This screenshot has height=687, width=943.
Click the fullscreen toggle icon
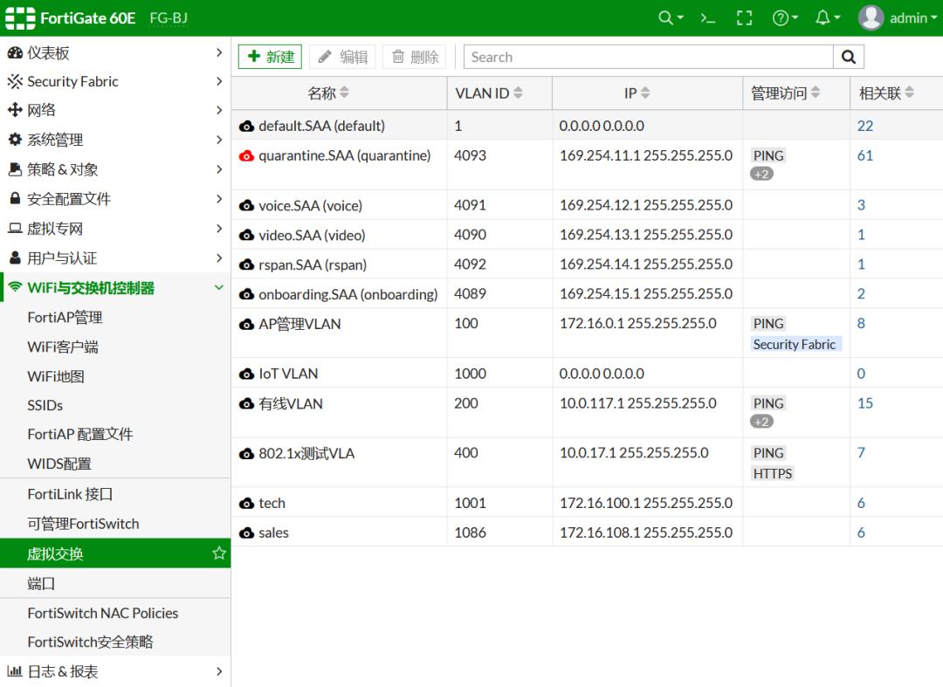(744, 18)
